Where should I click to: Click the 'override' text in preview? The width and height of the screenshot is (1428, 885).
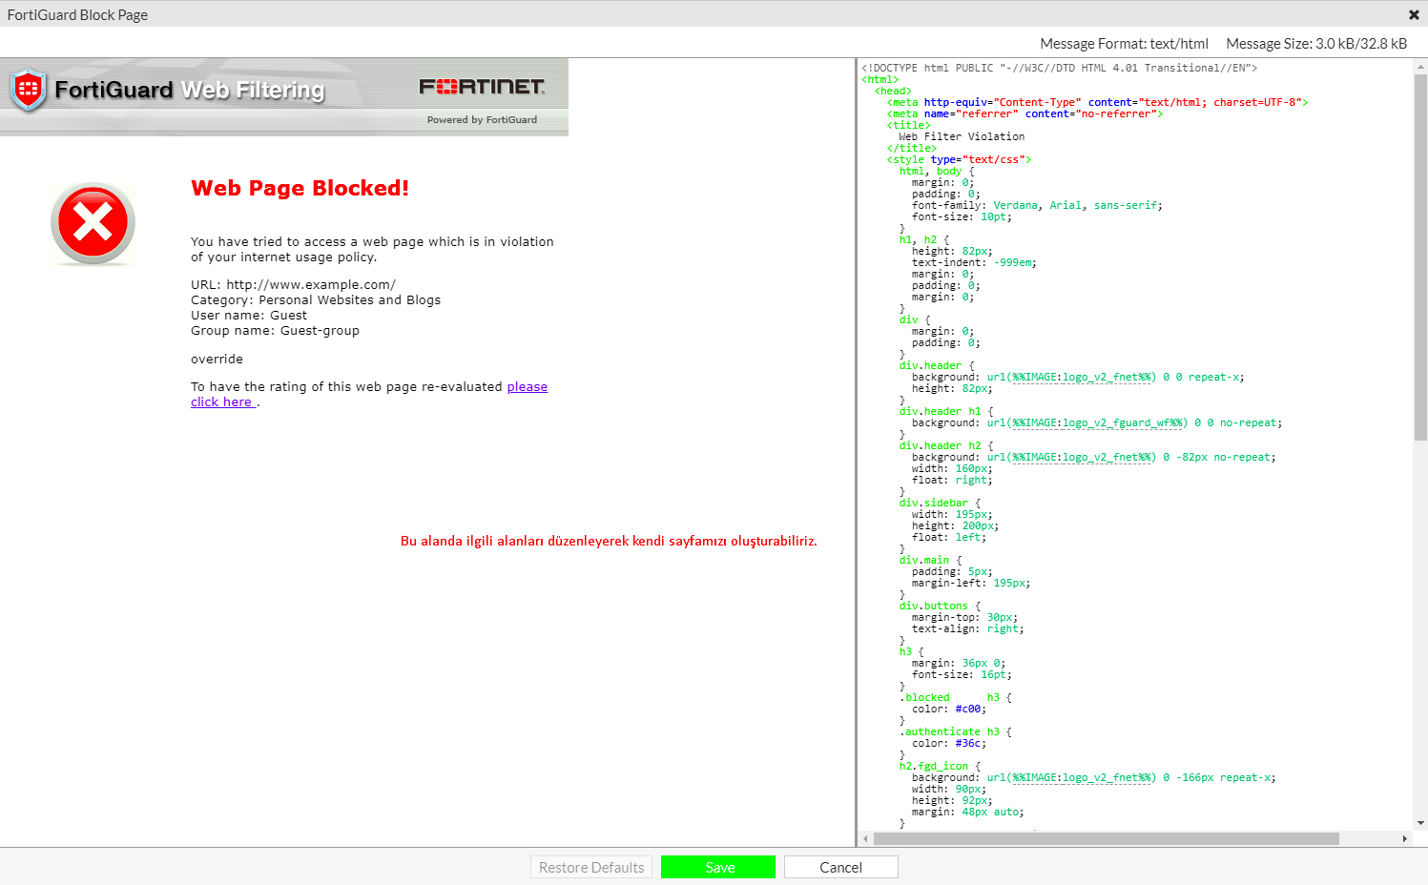(x=217, y=359)
